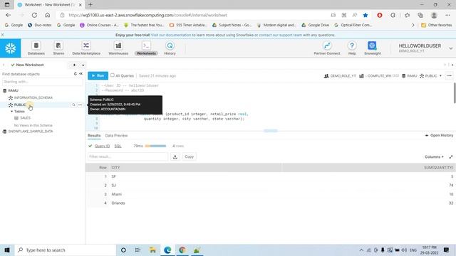This screenshot has height=256, width=456.
Task: Click the taskbar search box
Action: click(x=66, y=250)
